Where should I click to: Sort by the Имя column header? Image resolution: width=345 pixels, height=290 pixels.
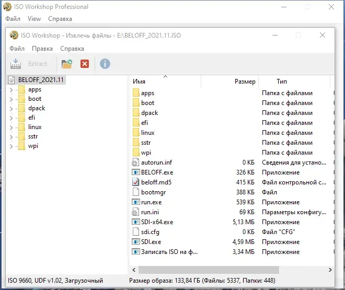166,82
